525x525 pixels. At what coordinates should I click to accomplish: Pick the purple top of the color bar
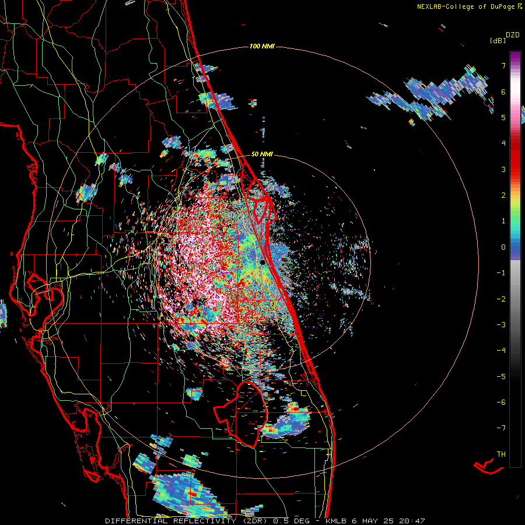(515, 58)
